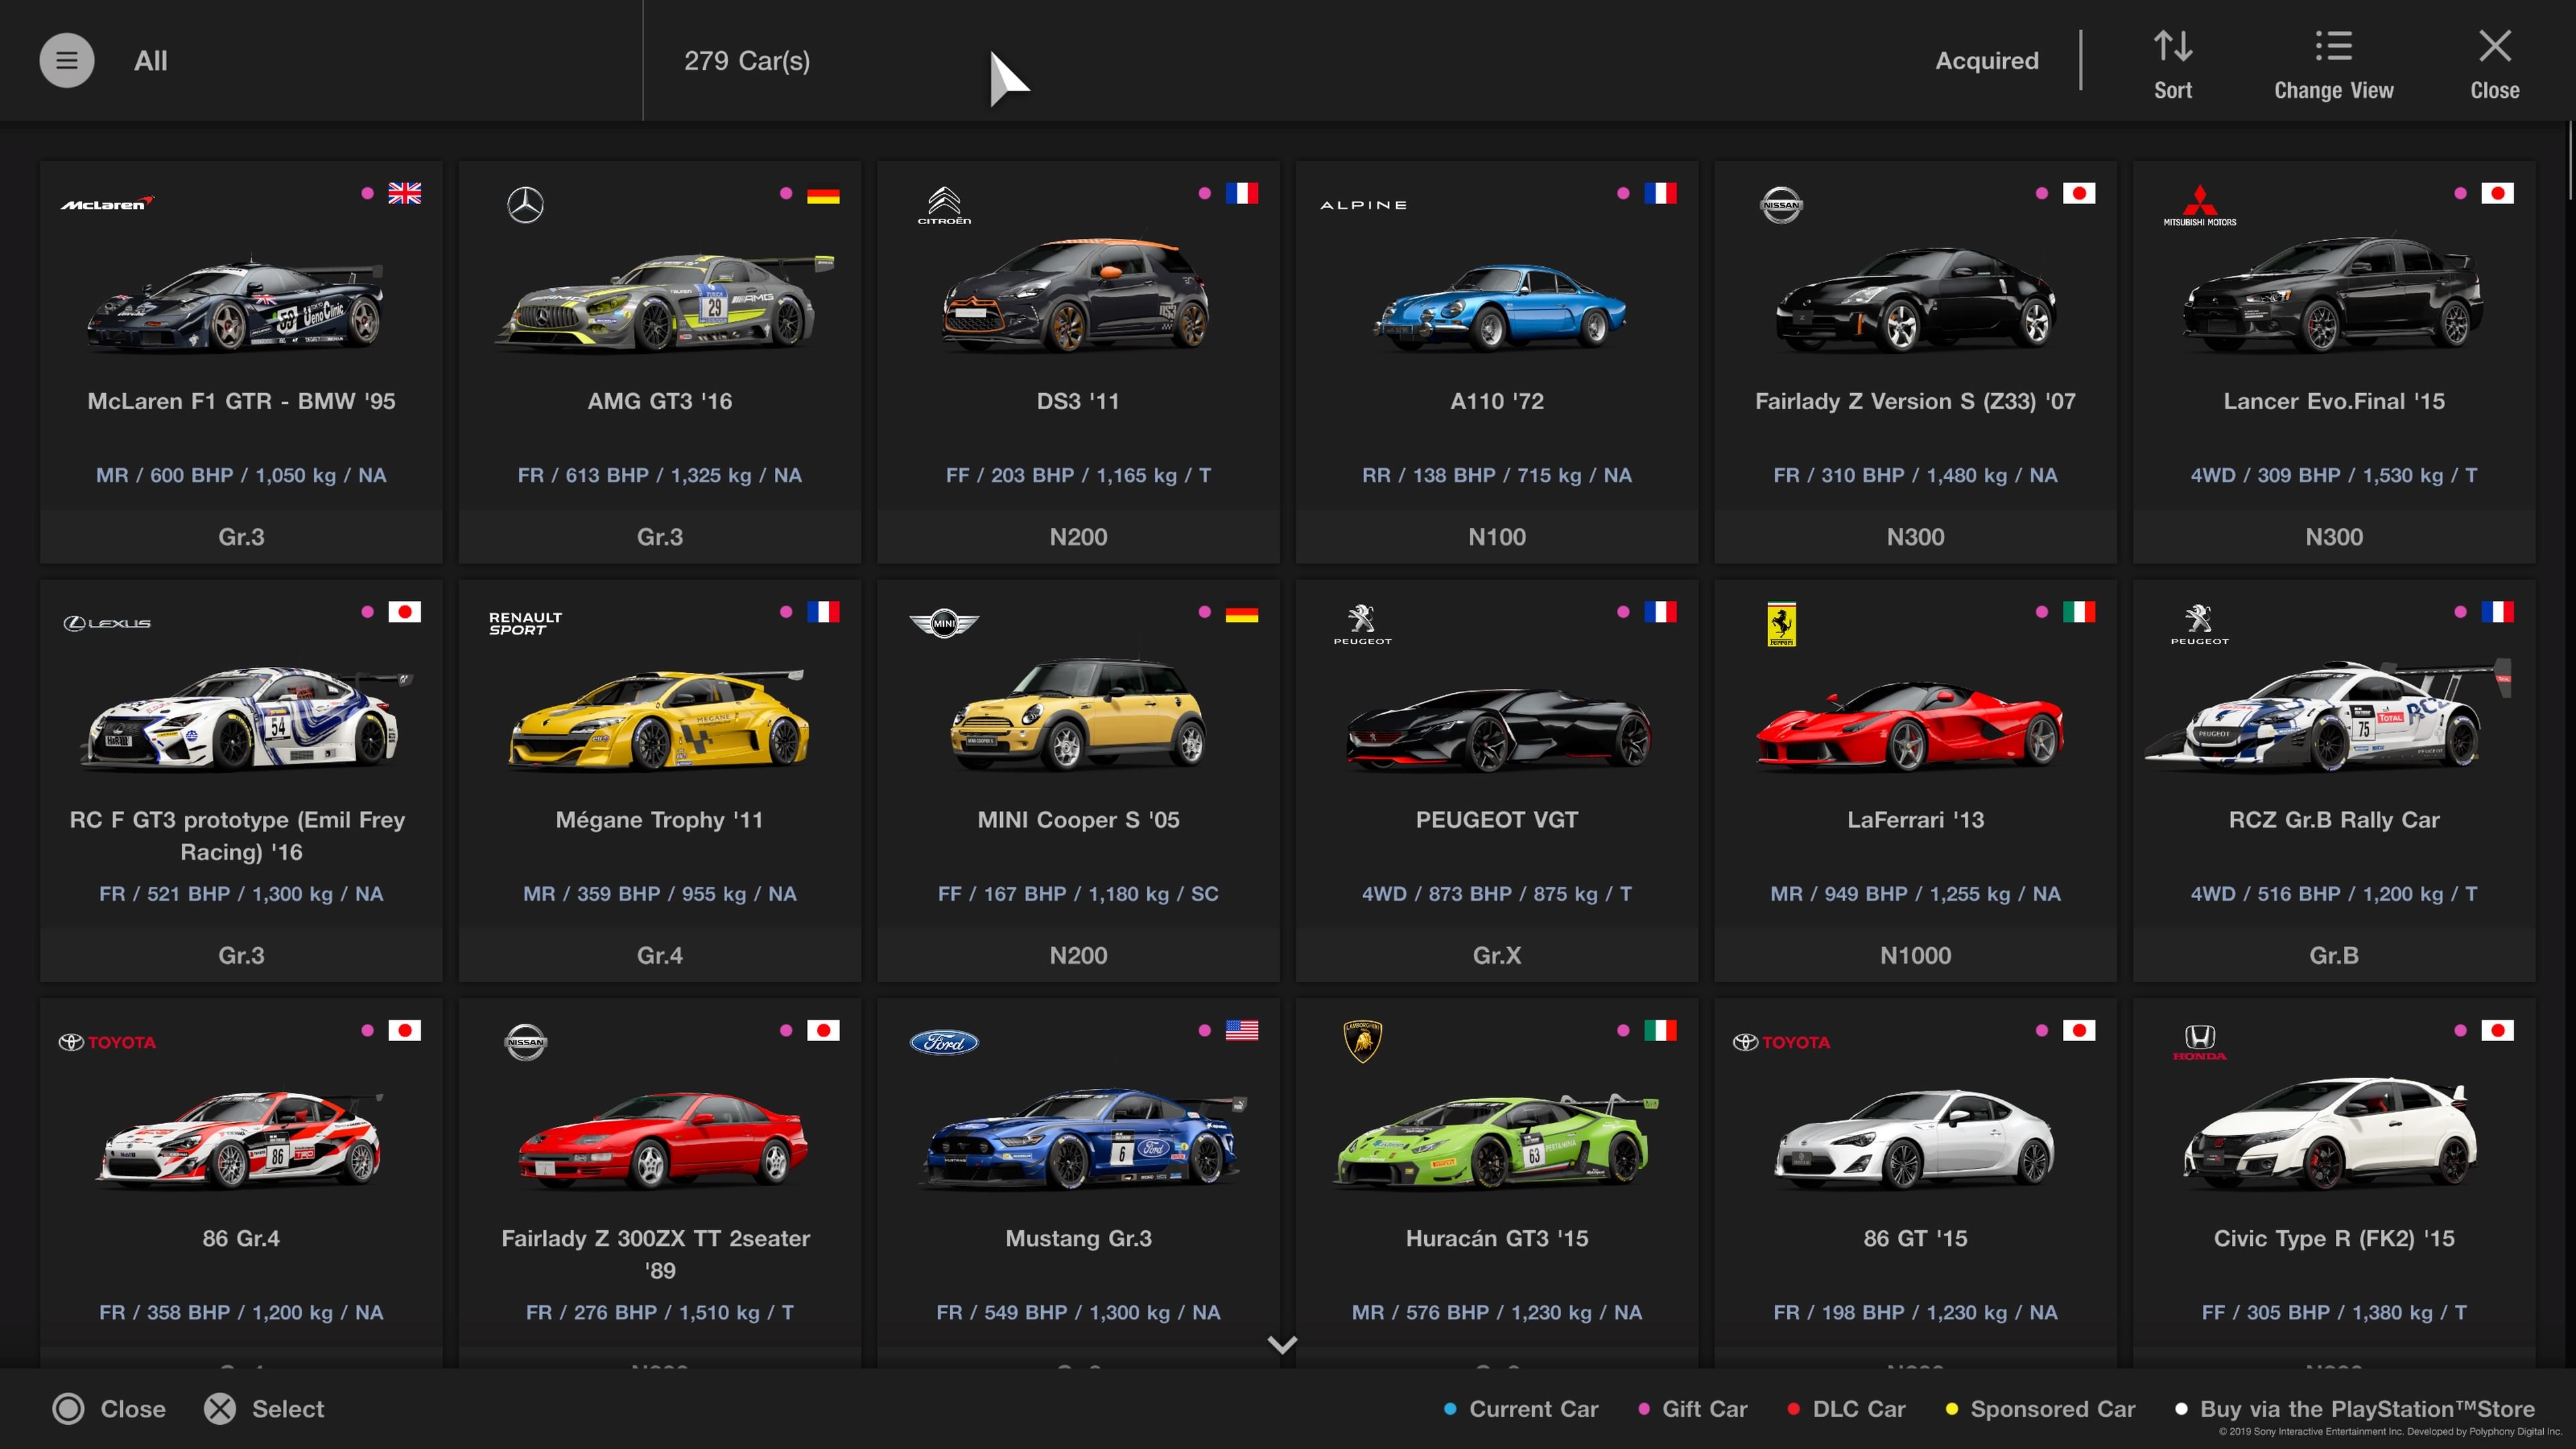
Task: Click the Change View list icon
Action: tap(2333, 46)
